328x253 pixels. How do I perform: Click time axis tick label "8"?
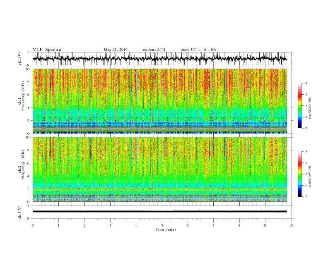[239, 225]
